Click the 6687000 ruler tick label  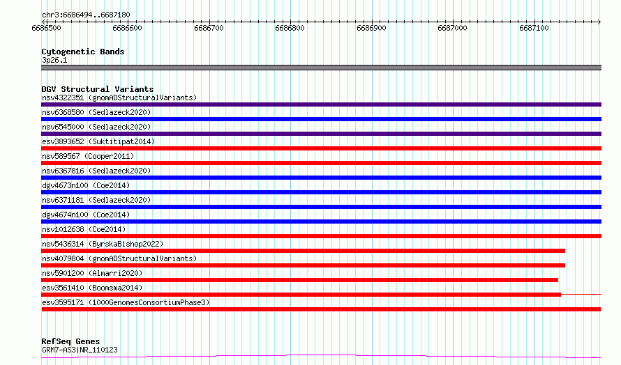(x=452, y=28)
